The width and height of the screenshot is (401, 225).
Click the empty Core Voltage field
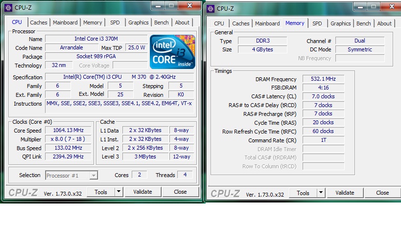[130, 65]
